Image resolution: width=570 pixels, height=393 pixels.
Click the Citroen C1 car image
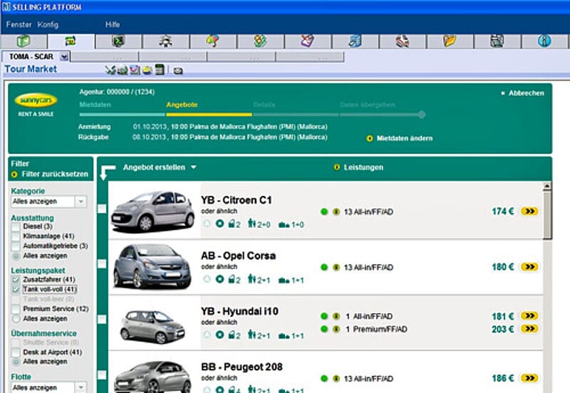(x=152, y=211)
